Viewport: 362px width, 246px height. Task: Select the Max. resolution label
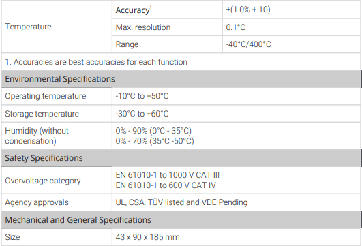pos(143,27)
